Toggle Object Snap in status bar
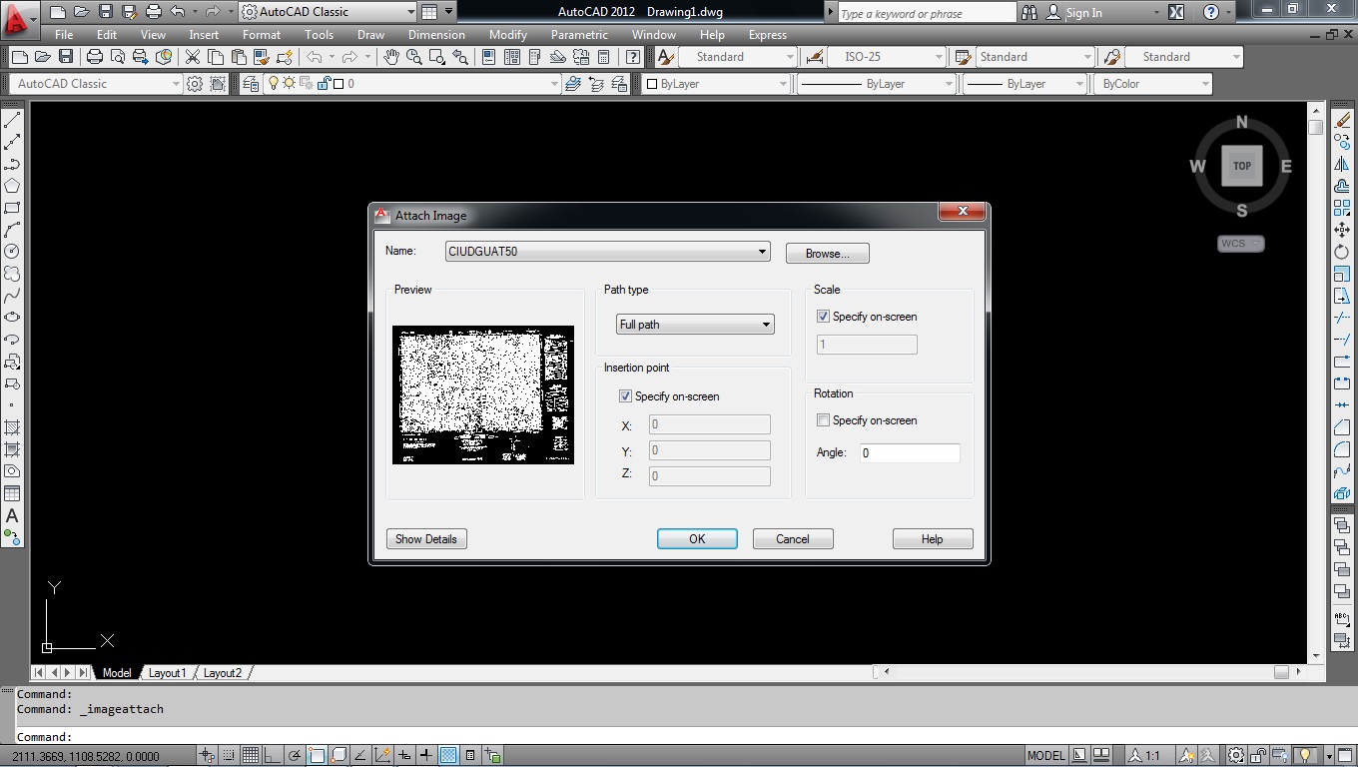This screenshot has height=767, width=1358. 317,756
